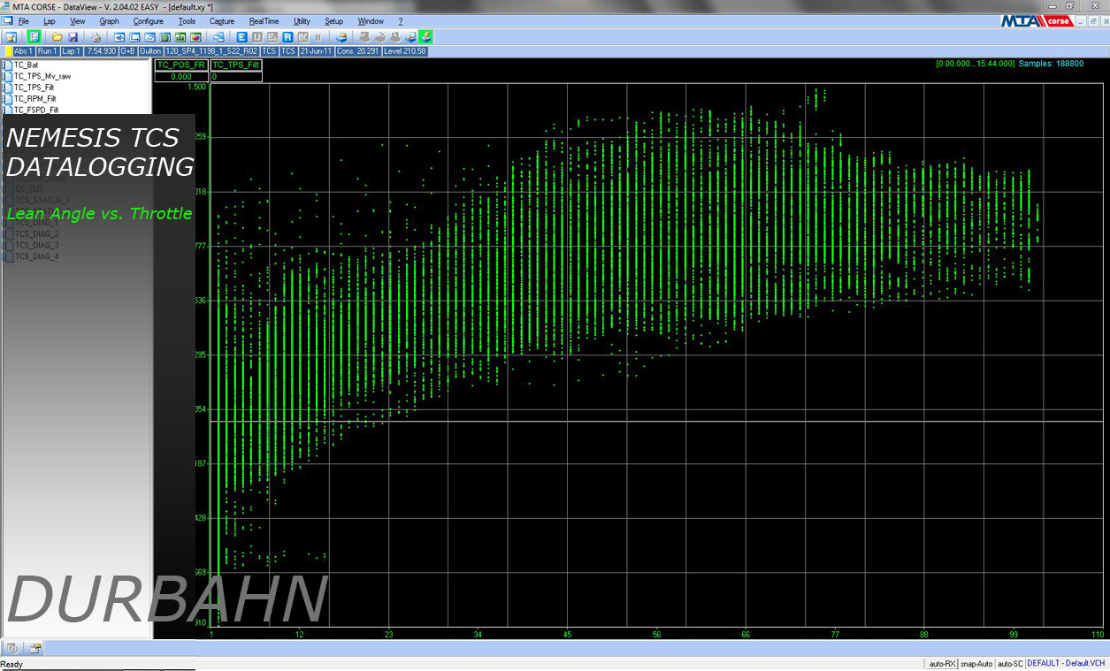Click the blue 'R' toolbar icon
1110x671 pixels.
287,37
